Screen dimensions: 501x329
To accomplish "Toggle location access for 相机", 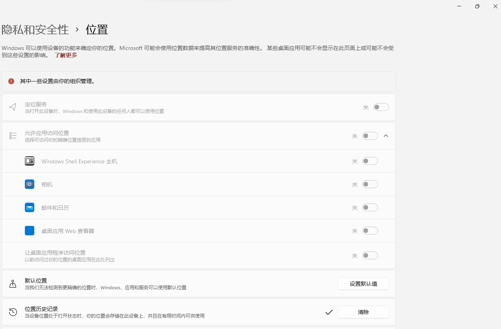I will click(x=370, y=184).
